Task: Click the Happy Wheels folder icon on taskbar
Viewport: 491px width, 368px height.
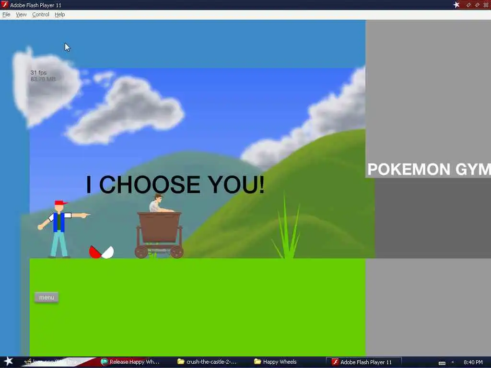Action: coord(257,361)
